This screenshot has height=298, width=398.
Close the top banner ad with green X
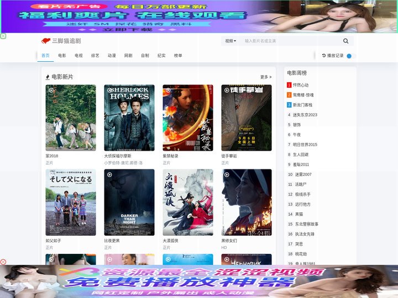(x=3, y=36)
